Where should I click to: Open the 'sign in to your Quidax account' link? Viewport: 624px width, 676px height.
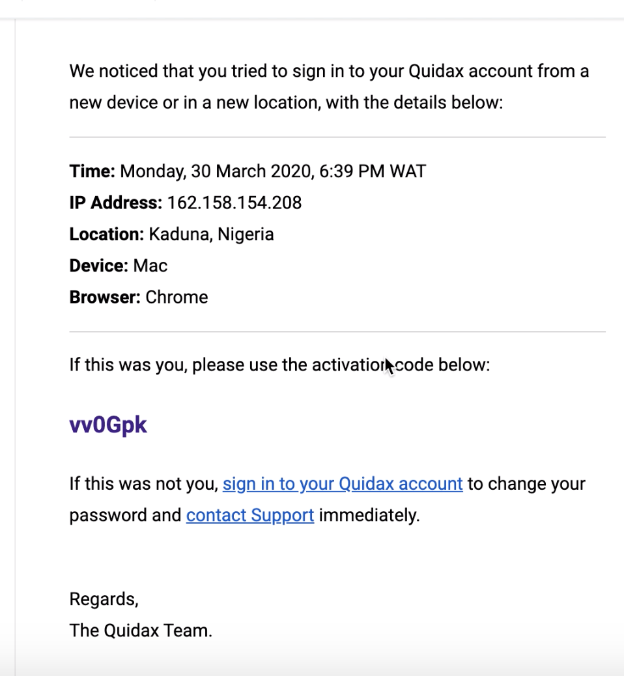tap(343, 484)
